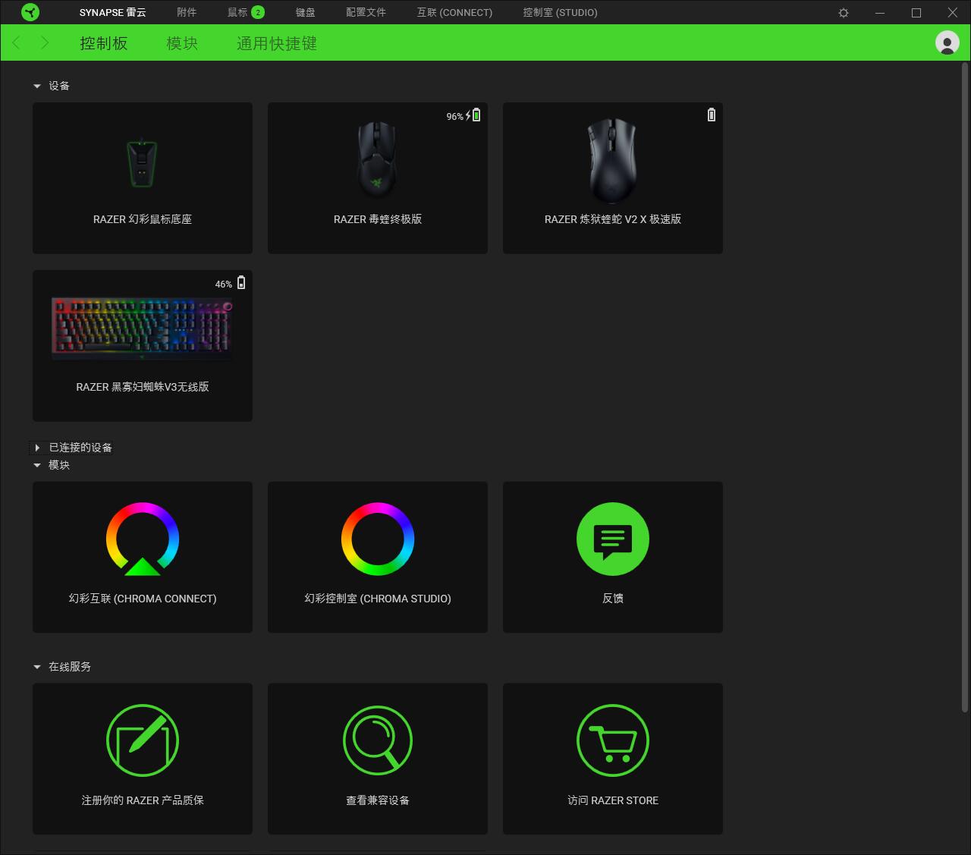This screenshot has height=855, width=971.
Task: Go back with the left arrow
Action: point(17,42)
